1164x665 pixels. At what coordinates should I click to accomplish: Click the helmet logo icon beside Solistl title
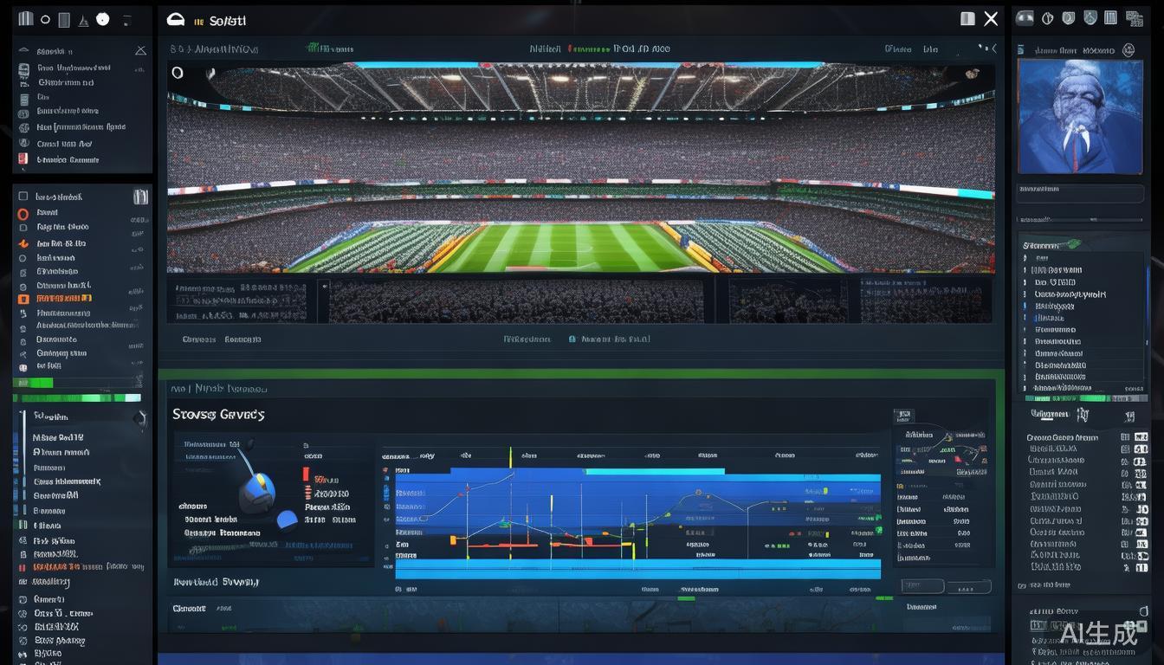(x=176, y=20)
